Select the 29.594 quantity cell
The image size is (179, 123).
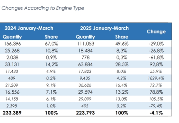tap(85, 92)
